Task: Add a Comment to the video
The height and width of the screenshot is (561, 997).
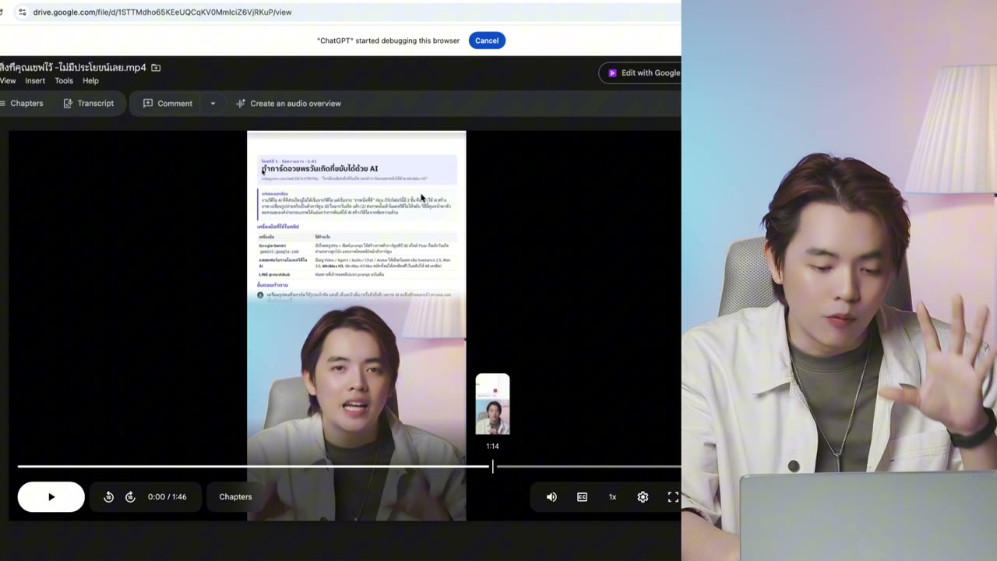Action: (167, 104)
